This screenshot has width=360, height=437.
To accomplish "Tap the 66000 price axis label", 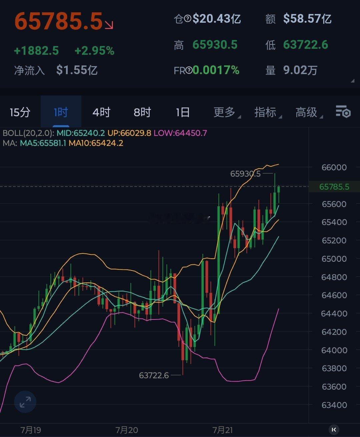I will (334, 167).
